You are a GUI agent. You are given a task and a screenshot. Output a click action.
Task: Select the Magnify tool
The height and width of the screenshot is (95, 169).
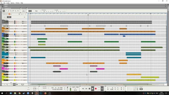pos(16,11)
